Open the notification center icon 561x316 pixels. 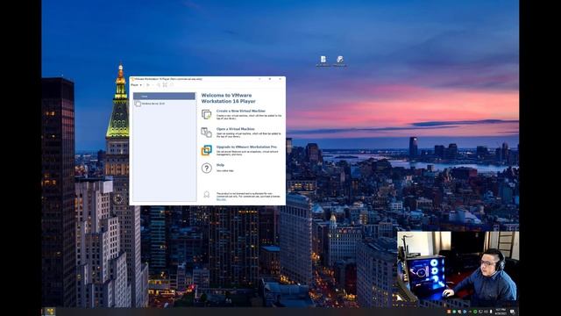click(x=512, y=312)
